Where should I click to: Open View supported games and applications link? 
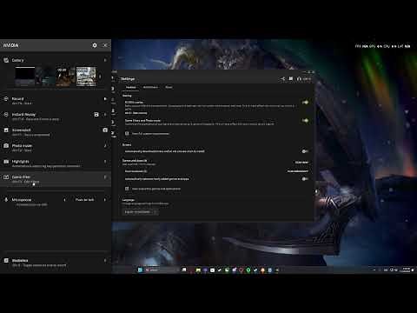156,189
